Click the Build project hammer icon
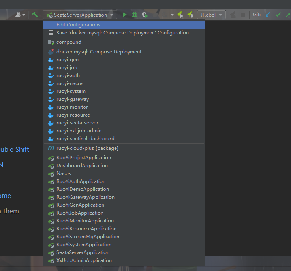This screenshot has height=271, width=291. click(35, 15)
